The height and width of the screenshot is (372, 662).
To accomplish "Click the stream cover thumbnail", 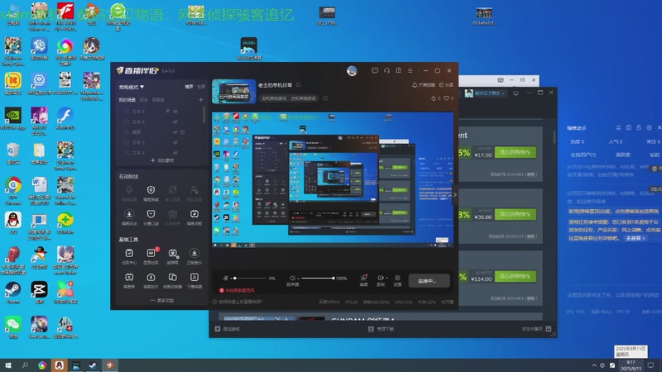I will click(x=234, y=92).
